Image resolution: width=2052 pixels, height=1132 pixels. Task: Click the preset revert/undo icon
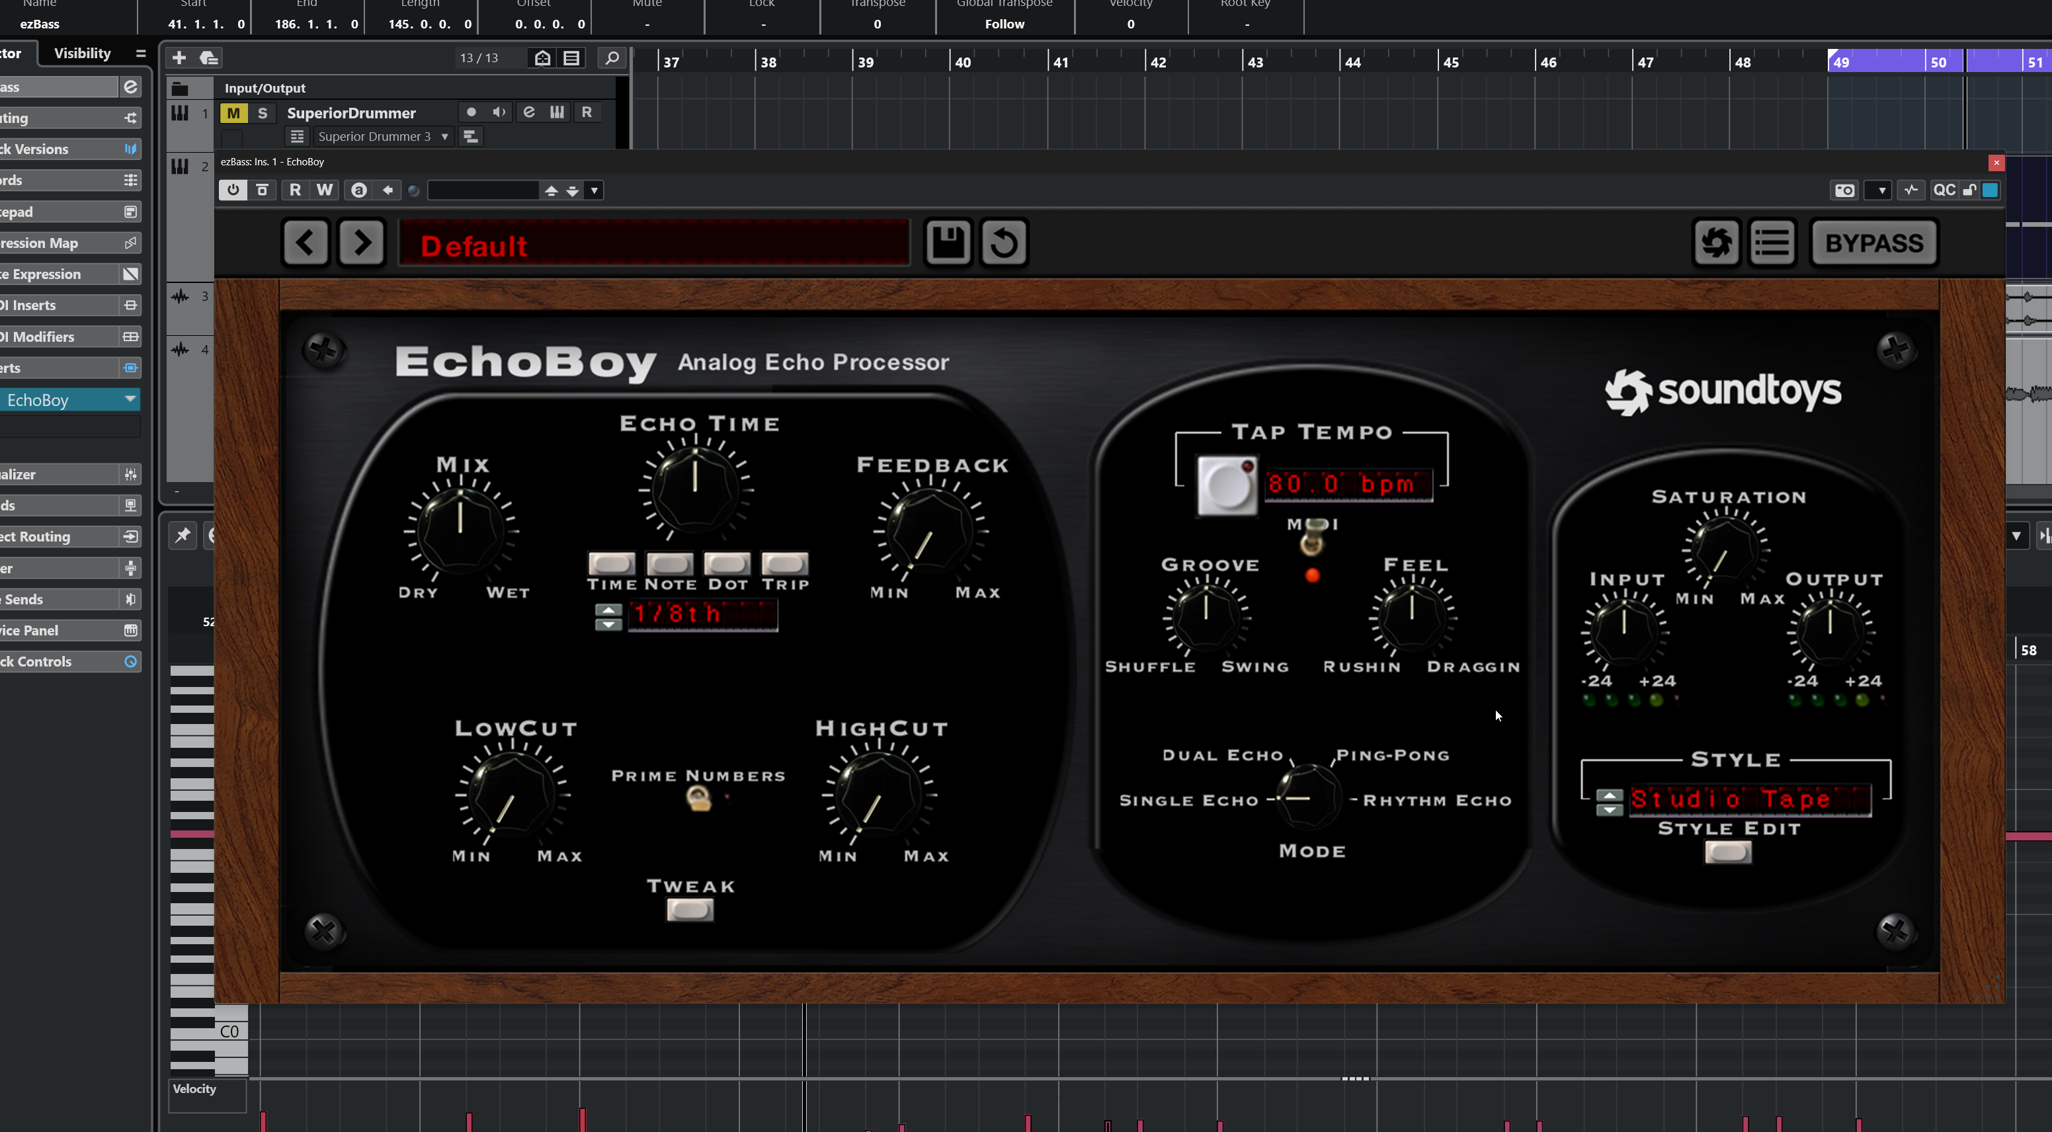tap(1004, 242)
